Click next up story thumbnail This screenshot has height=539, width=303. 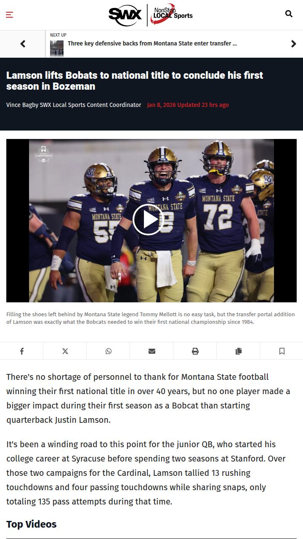pos(57,49)
